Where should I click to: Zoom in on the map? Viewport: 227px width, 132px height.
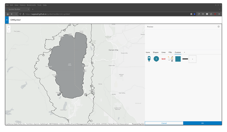9,27
